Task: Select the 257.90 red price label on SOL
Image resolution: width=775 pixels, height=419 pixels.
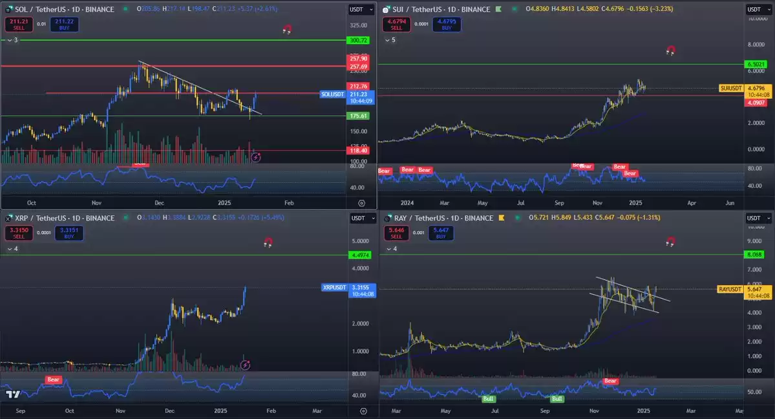Action: point(358,58)
